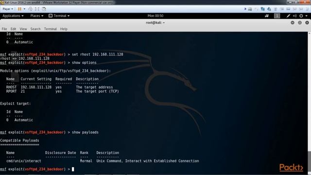
Task: Expand the power options arrow beside pause
Action: [x=24, y=9]
